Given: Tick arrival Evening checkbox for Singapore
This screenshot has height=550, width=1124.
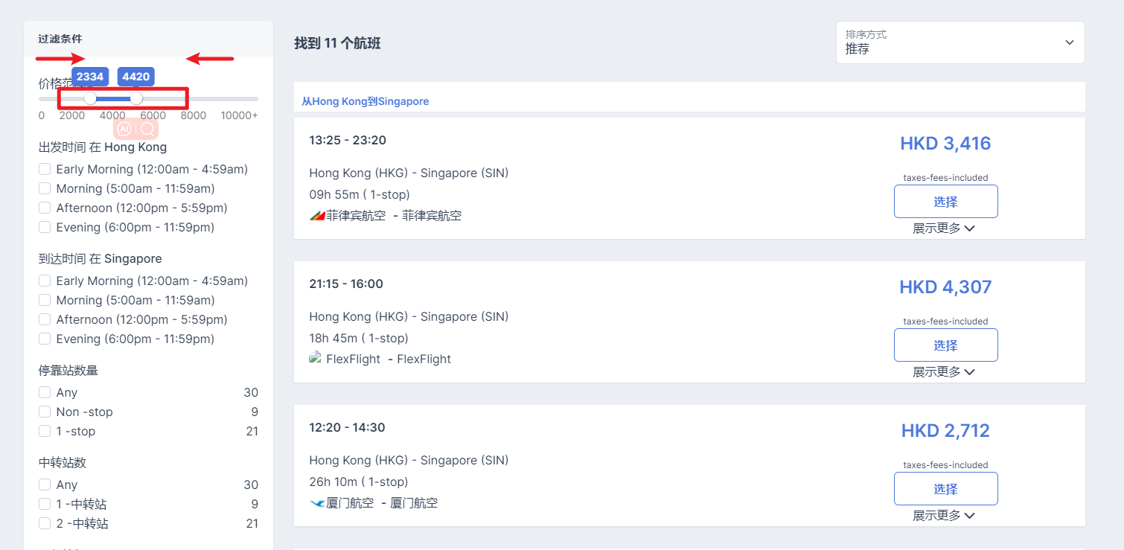Looking at the screenshot, I should [45, 339].
